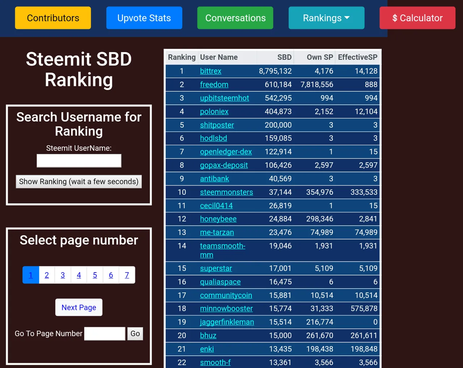Click SBD value 8,795,132

pyautogui.click(x=275, y=71)
